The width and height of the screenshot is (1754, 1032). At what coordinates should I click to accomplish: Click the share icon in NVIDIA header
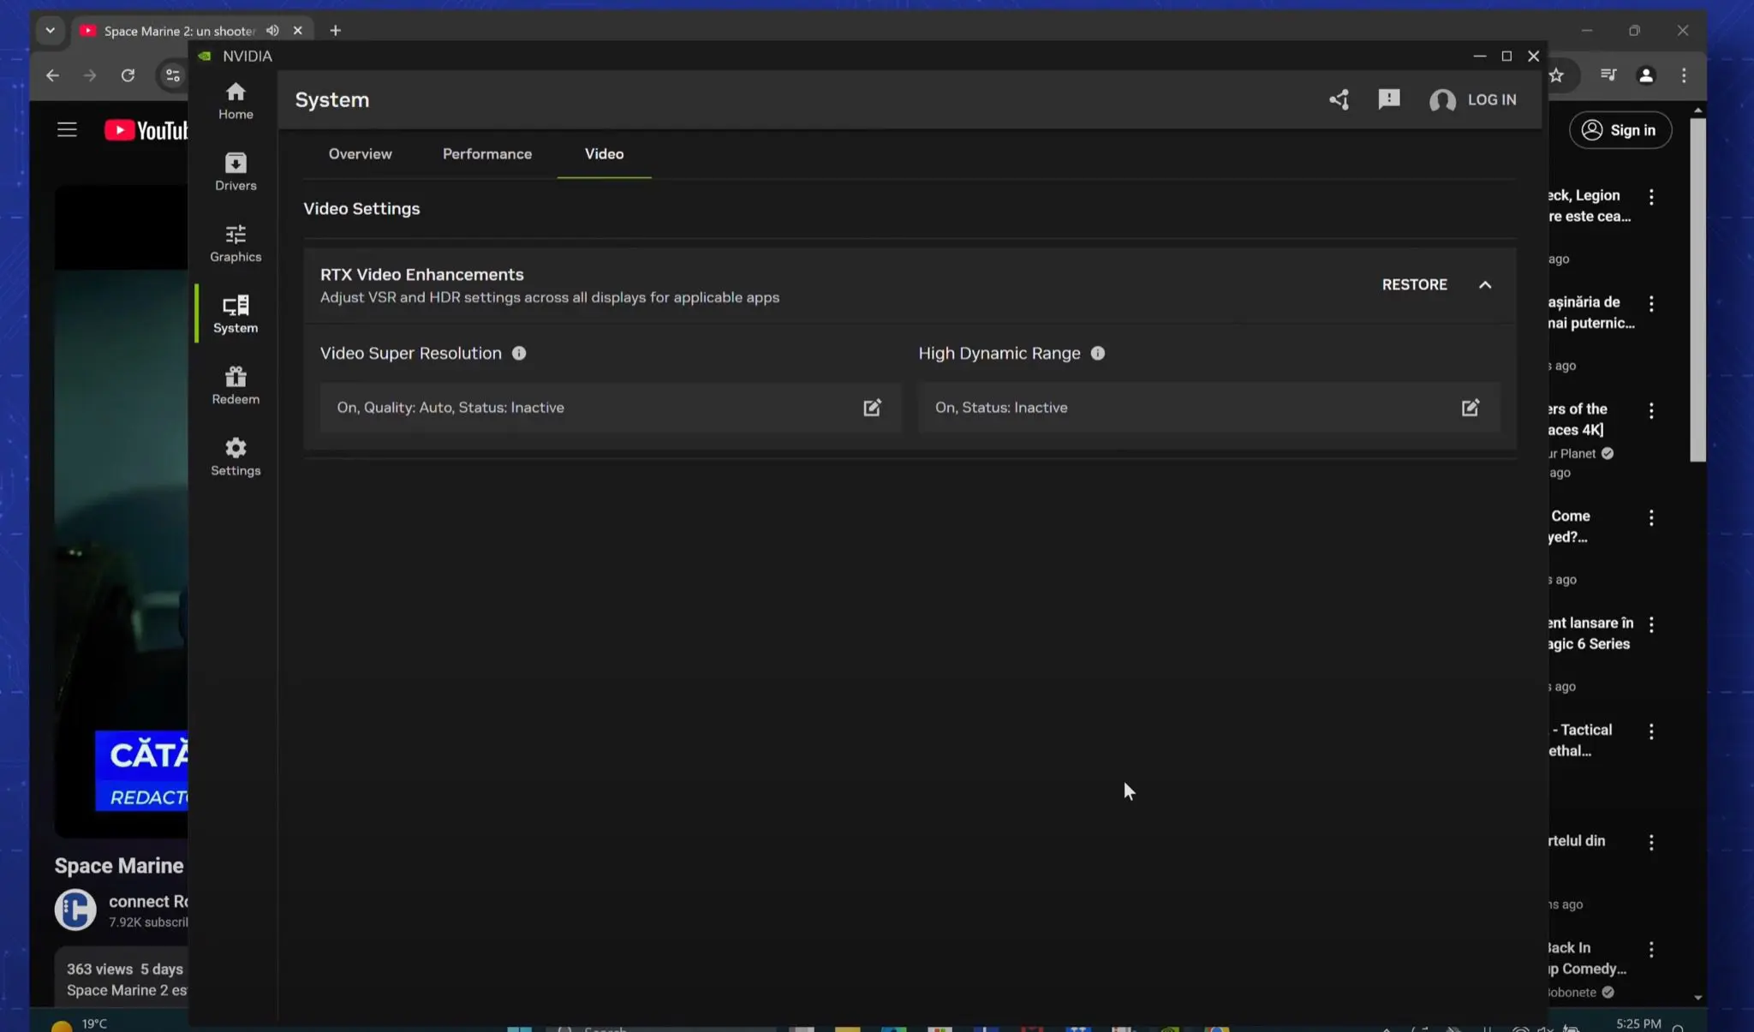[1339, 100]
